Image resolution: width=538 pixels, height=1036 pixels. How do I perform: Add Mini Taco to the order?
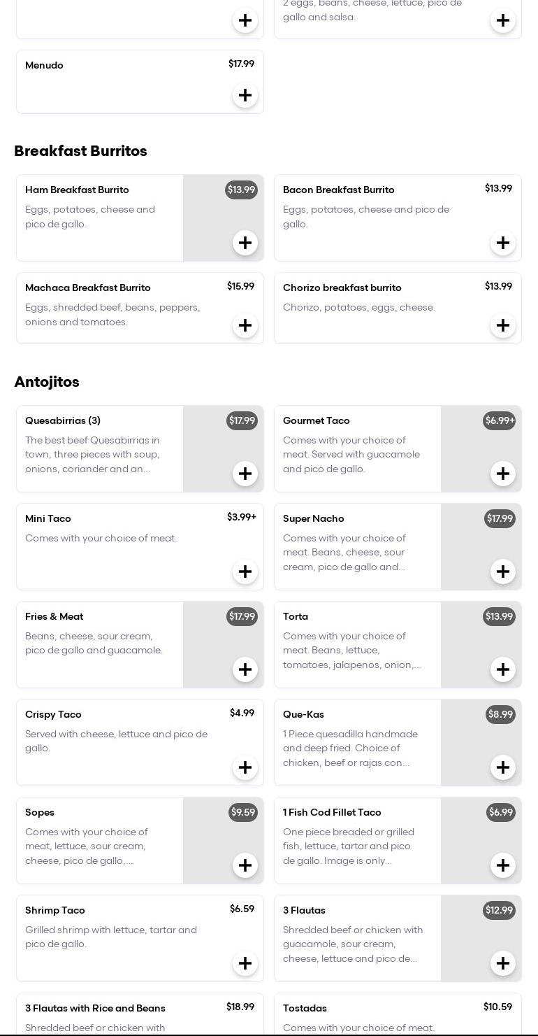pos(245,572)
